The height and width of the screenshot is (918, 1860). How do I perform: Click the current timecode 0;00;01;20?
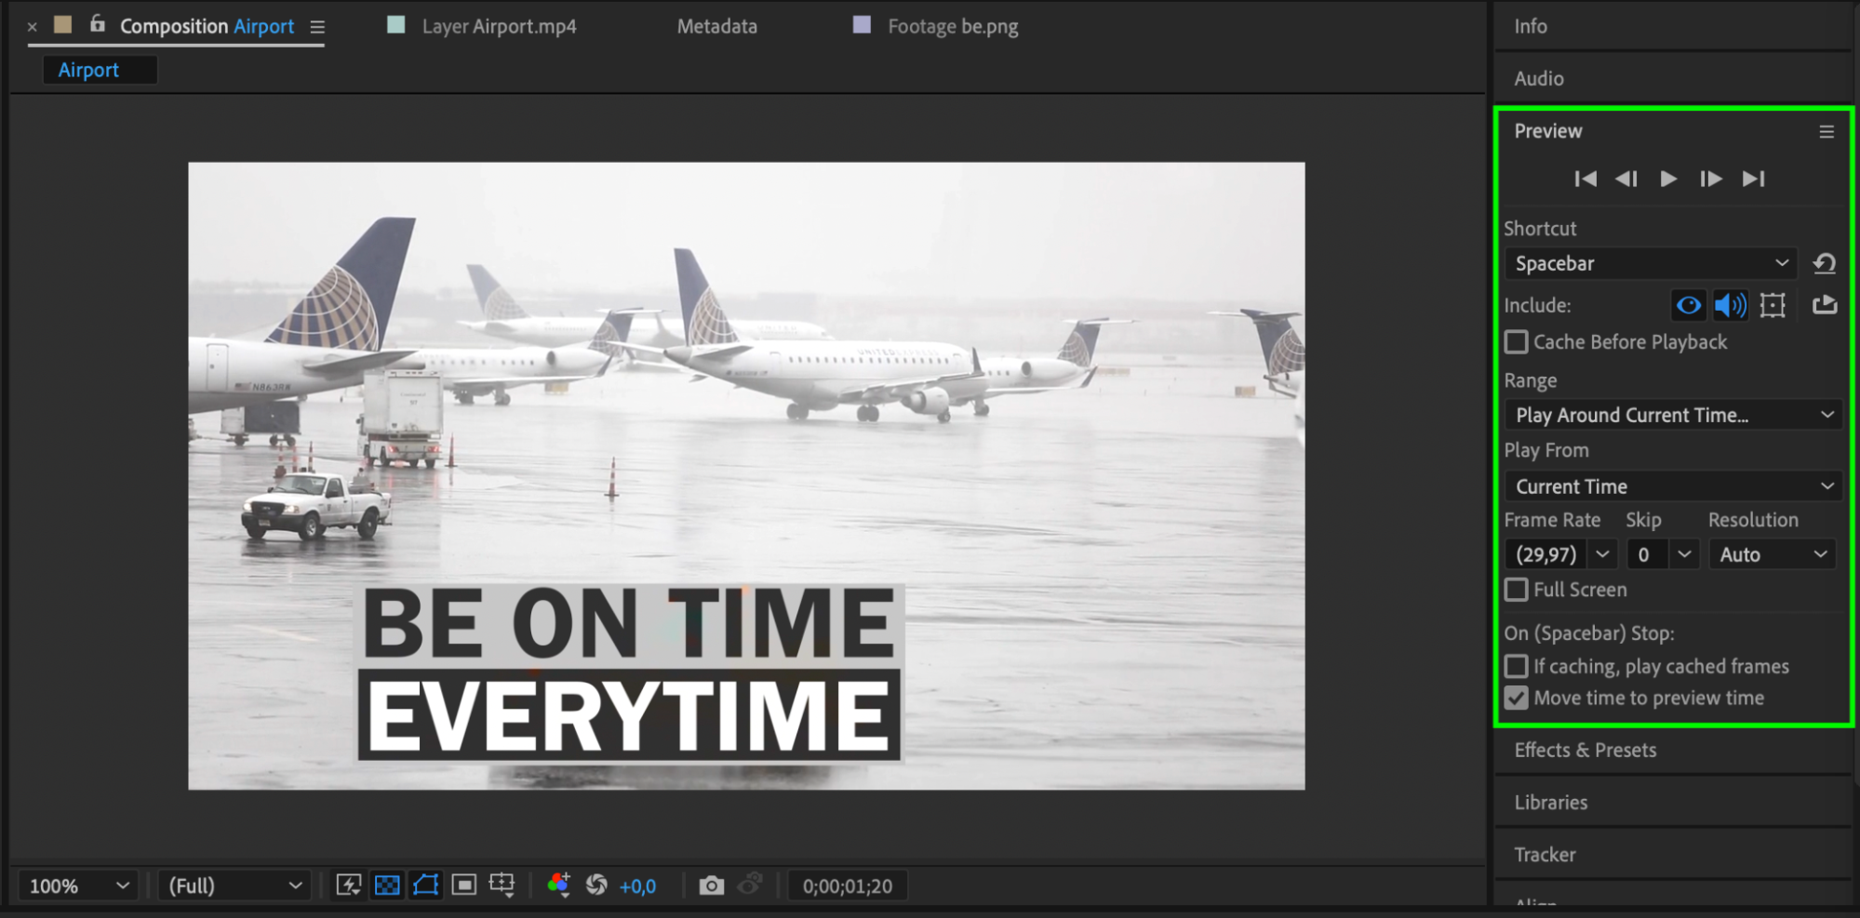(847, 885)
